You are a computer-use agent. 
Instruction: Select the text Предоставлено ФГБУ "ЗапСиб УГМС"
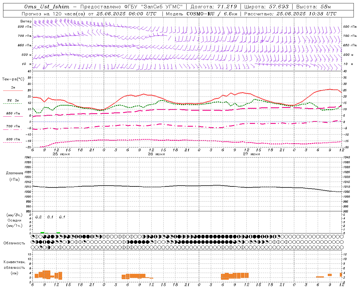131,7
